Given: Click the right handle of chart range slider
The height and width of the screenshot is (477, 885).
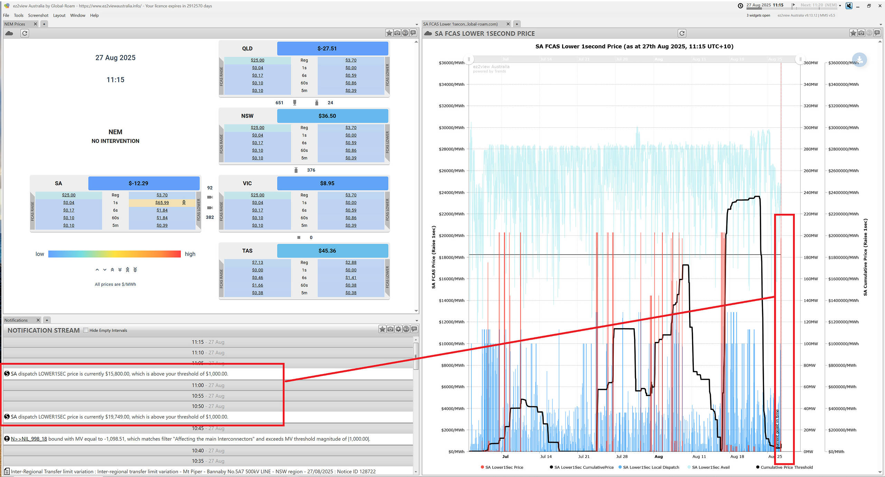Looking at the screenshot, I should 800,59.
